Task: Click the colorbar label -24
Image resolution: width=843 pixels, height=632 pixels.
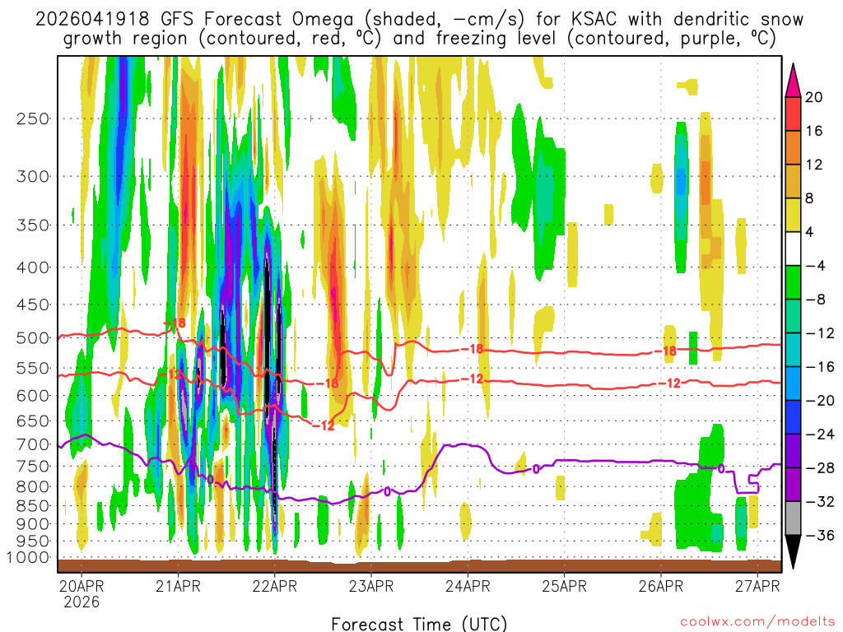Action: pyautogui.click(x=820, y=434)
